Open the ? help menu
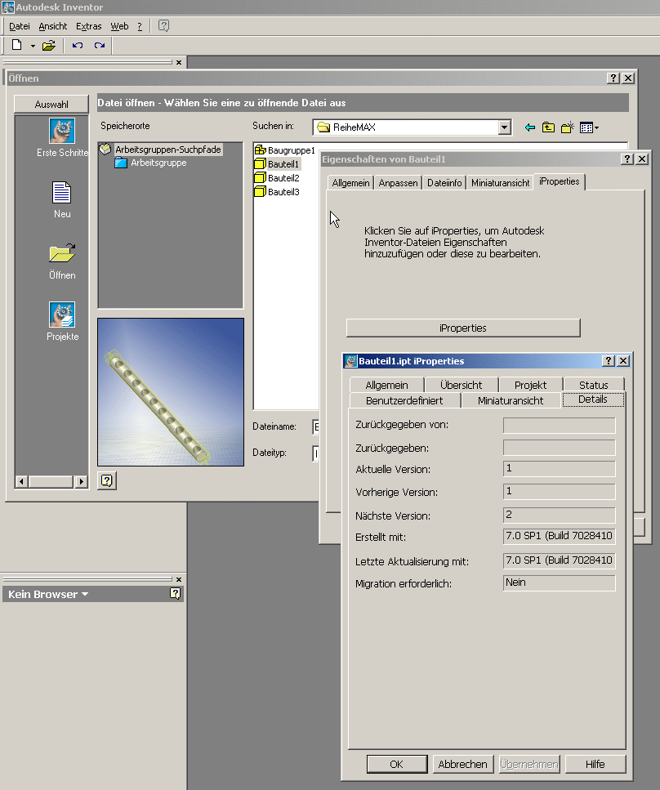 [140, 26]
